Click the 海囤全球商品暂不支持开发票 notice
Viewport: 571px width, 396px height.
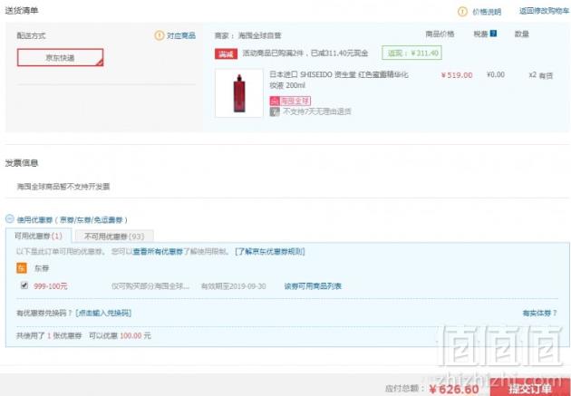pyautogui.click(x=63, y=187)
